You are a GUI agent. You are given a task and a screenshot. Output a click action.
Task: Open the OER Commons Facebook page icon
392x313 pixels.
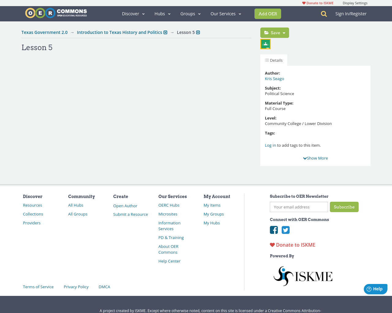tap(274, 230)
